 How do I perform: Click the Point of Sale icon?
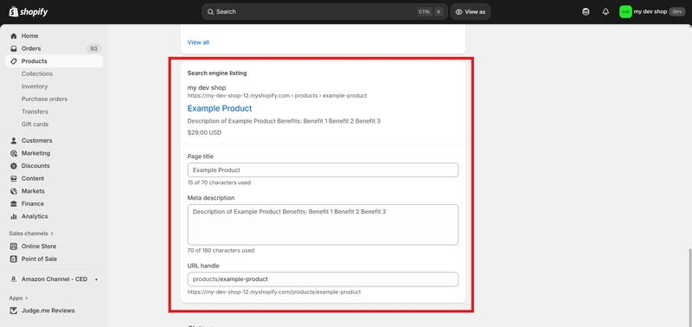(14, 259)
